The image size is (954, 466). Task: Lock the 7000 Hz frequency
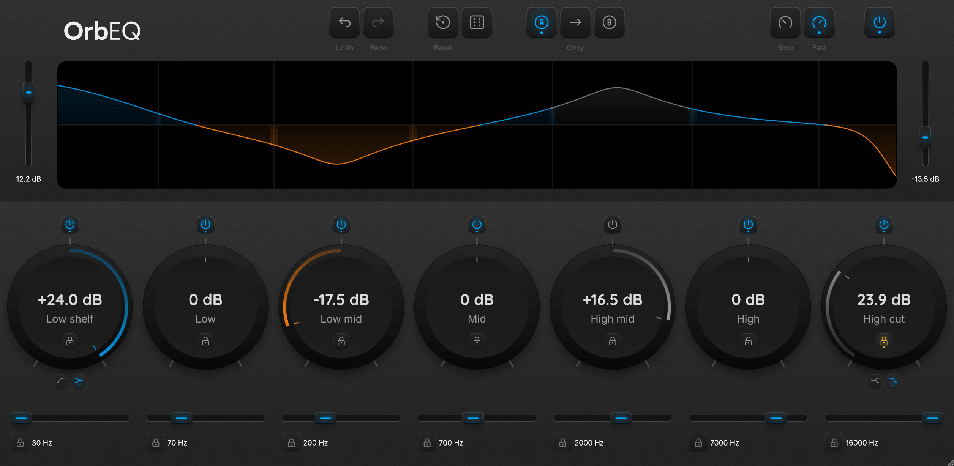[698, 443]
